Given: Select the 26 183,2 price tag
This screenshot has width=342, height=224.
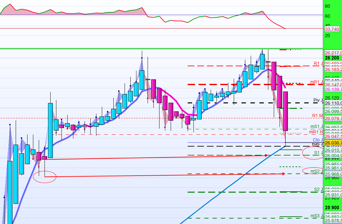Looking at the screenshot, I should (x=333, y=69).
